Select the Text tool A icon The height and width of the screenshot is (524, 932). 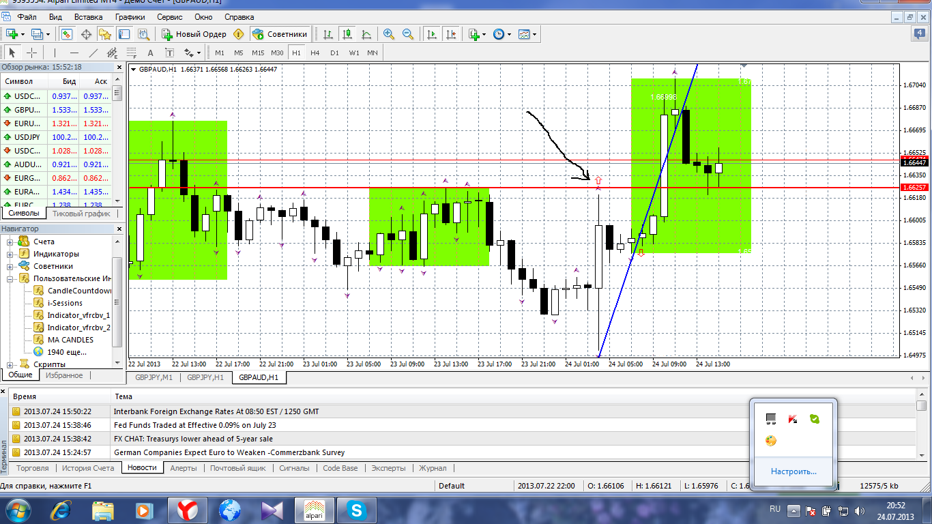pos(151,53)
